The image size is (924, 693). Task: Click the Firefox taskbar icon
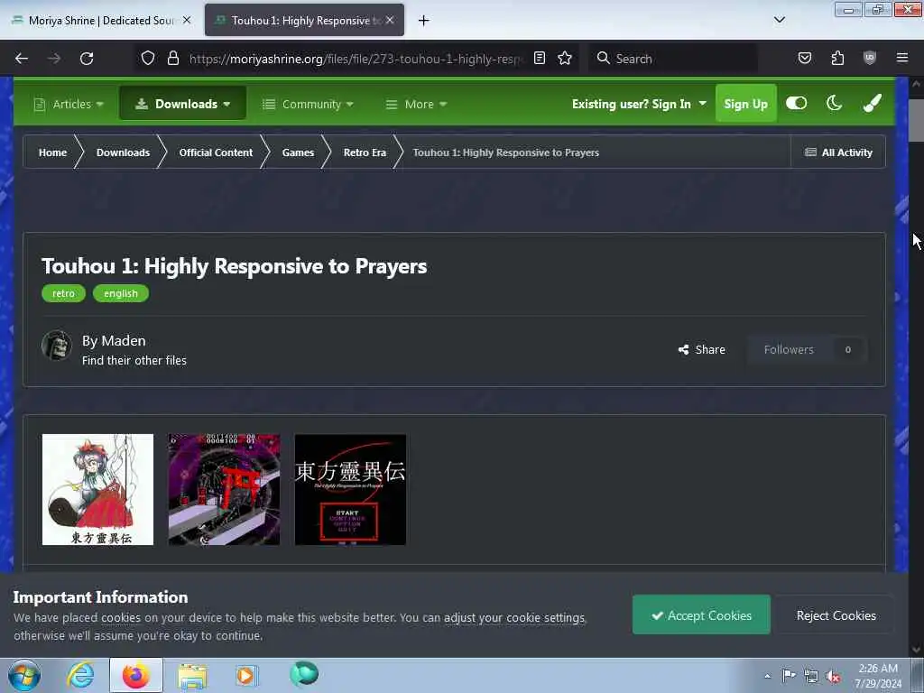coord(135,675)
